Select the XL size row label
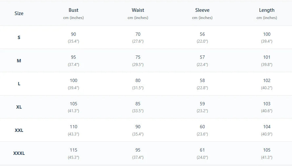The height and width of the screenshot is (166, 292). click(x=19, y=107)
